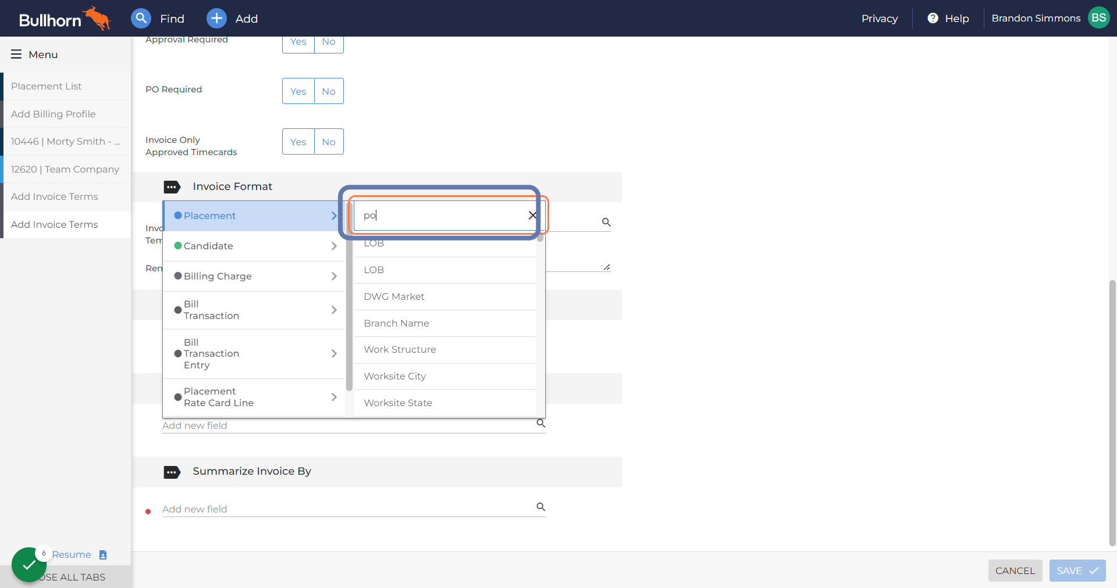Image resolution: width=1117 pixels, height=588 pixels.
Task: Open 10446 Morty Smith tab
Action: [66, 141]
